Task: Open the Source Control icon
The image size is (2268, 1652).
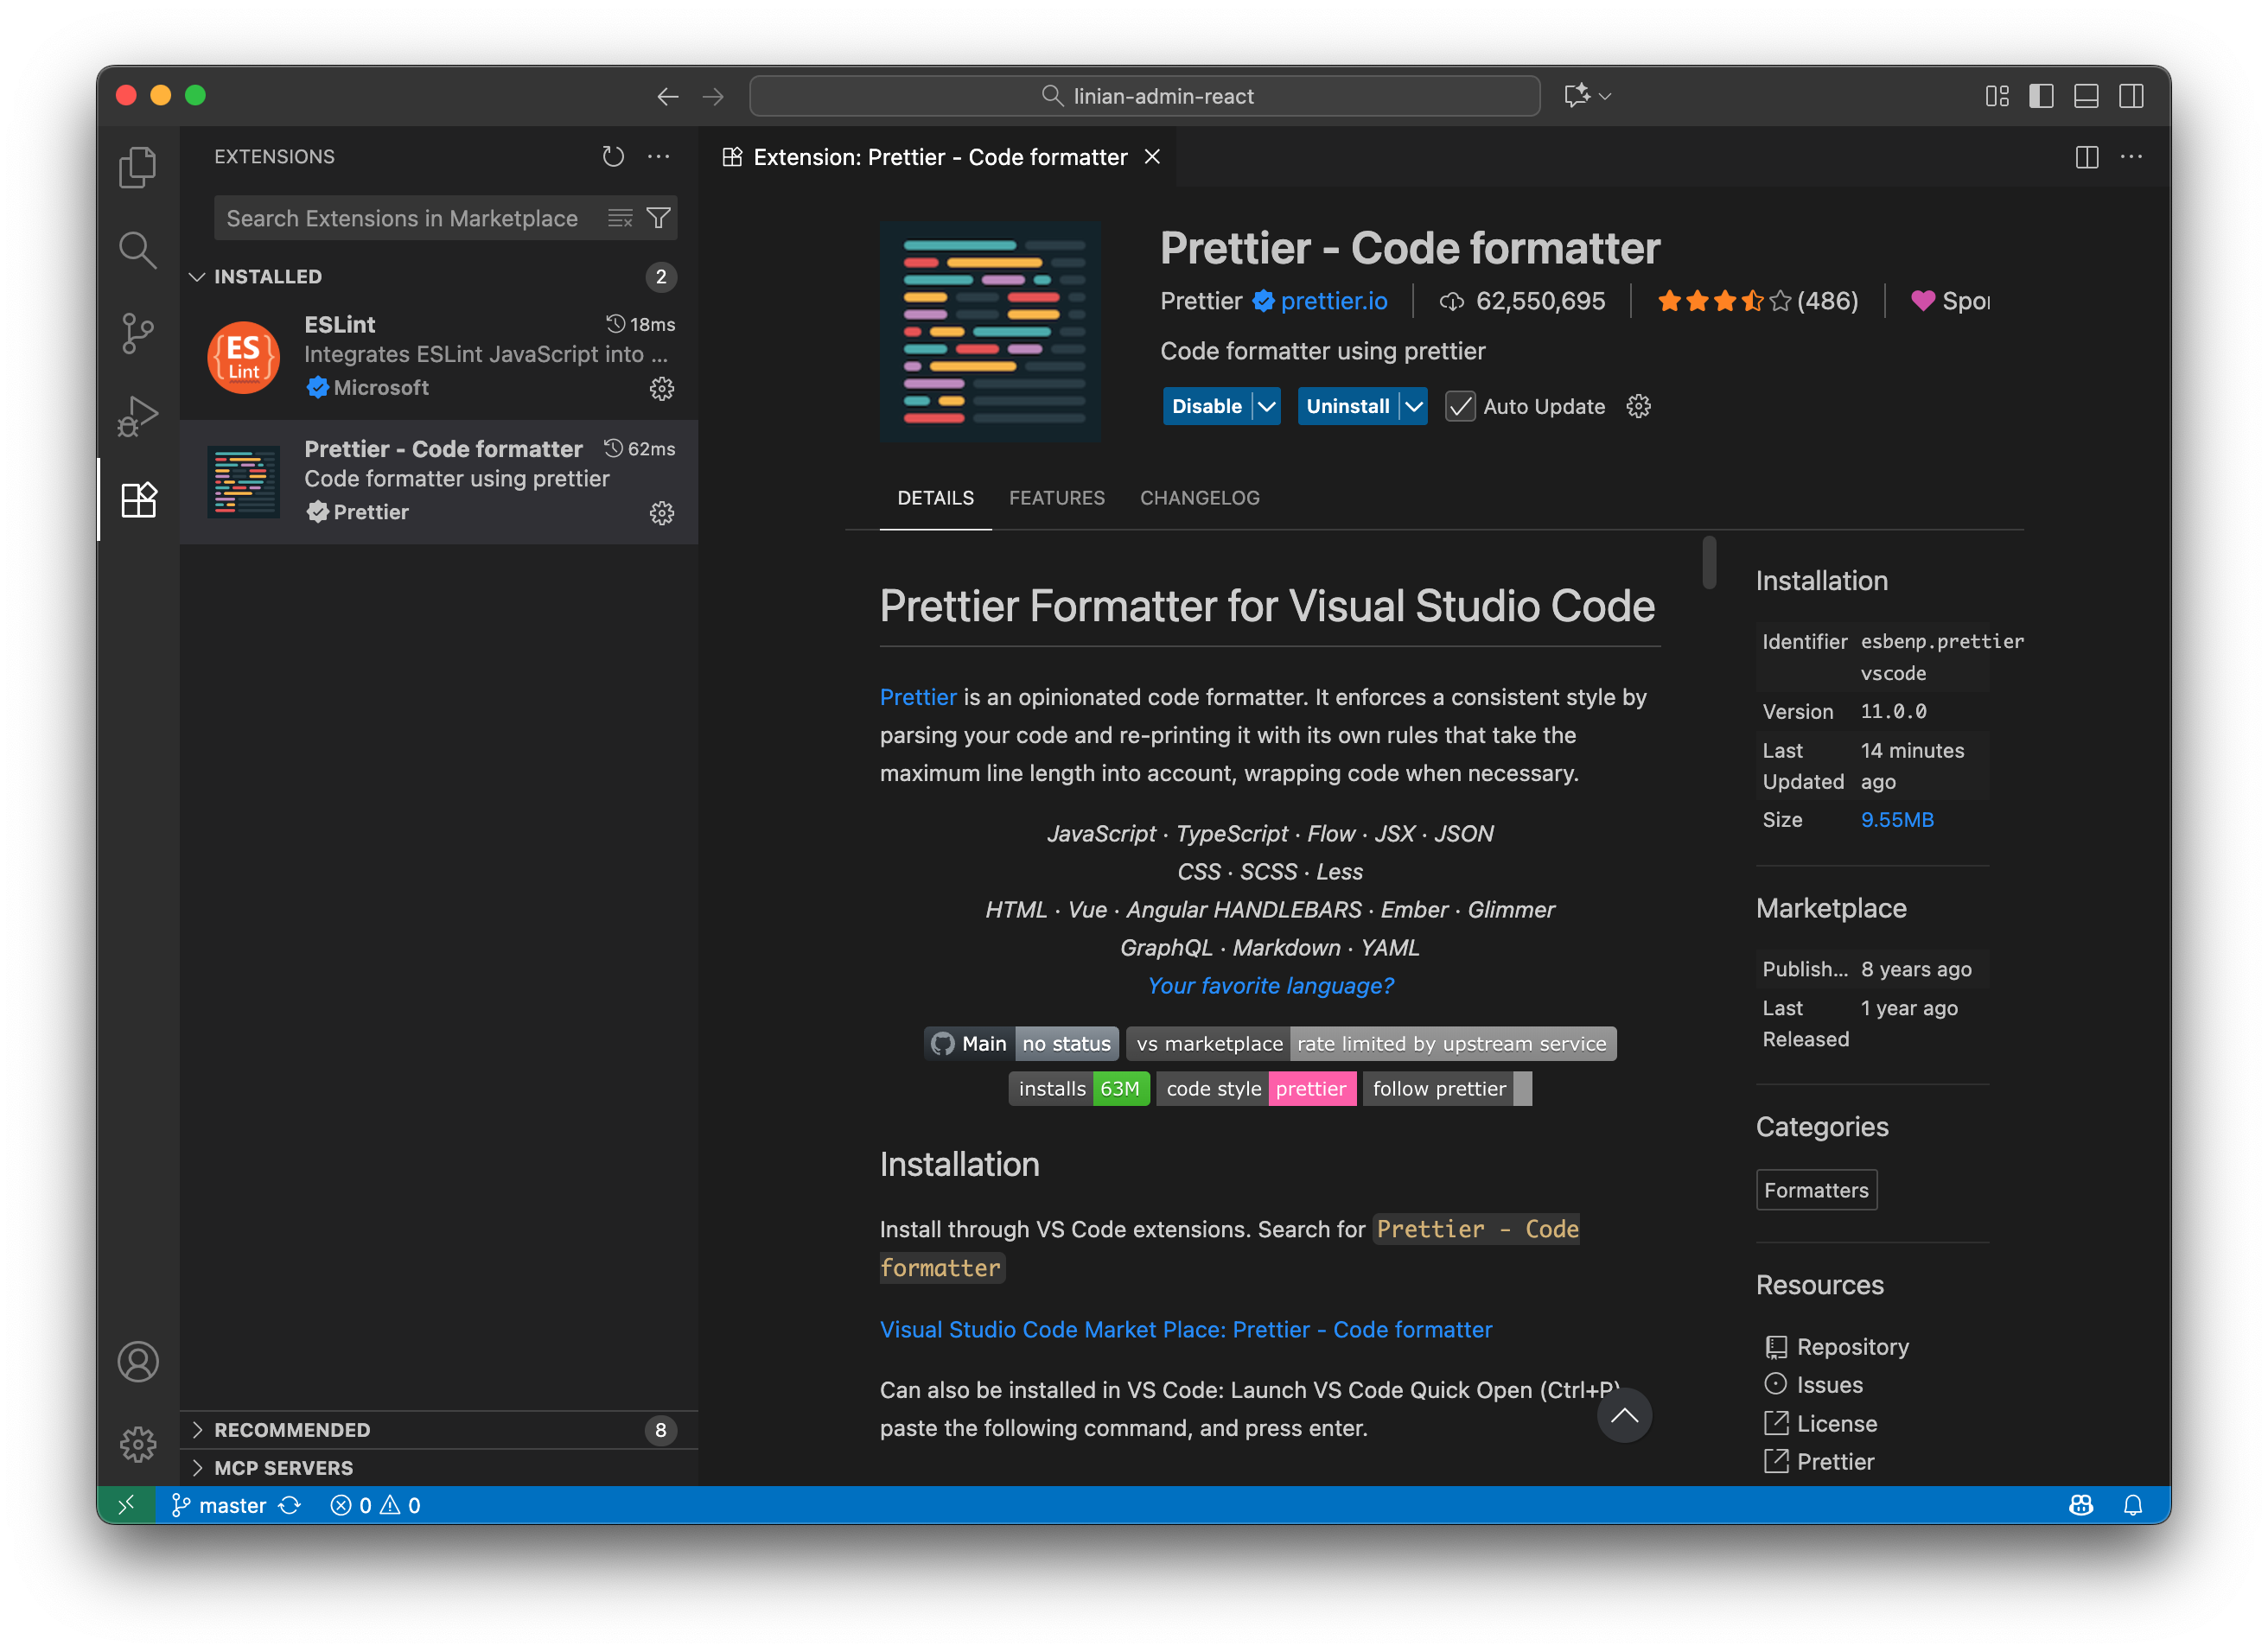Action: [138, 333]
